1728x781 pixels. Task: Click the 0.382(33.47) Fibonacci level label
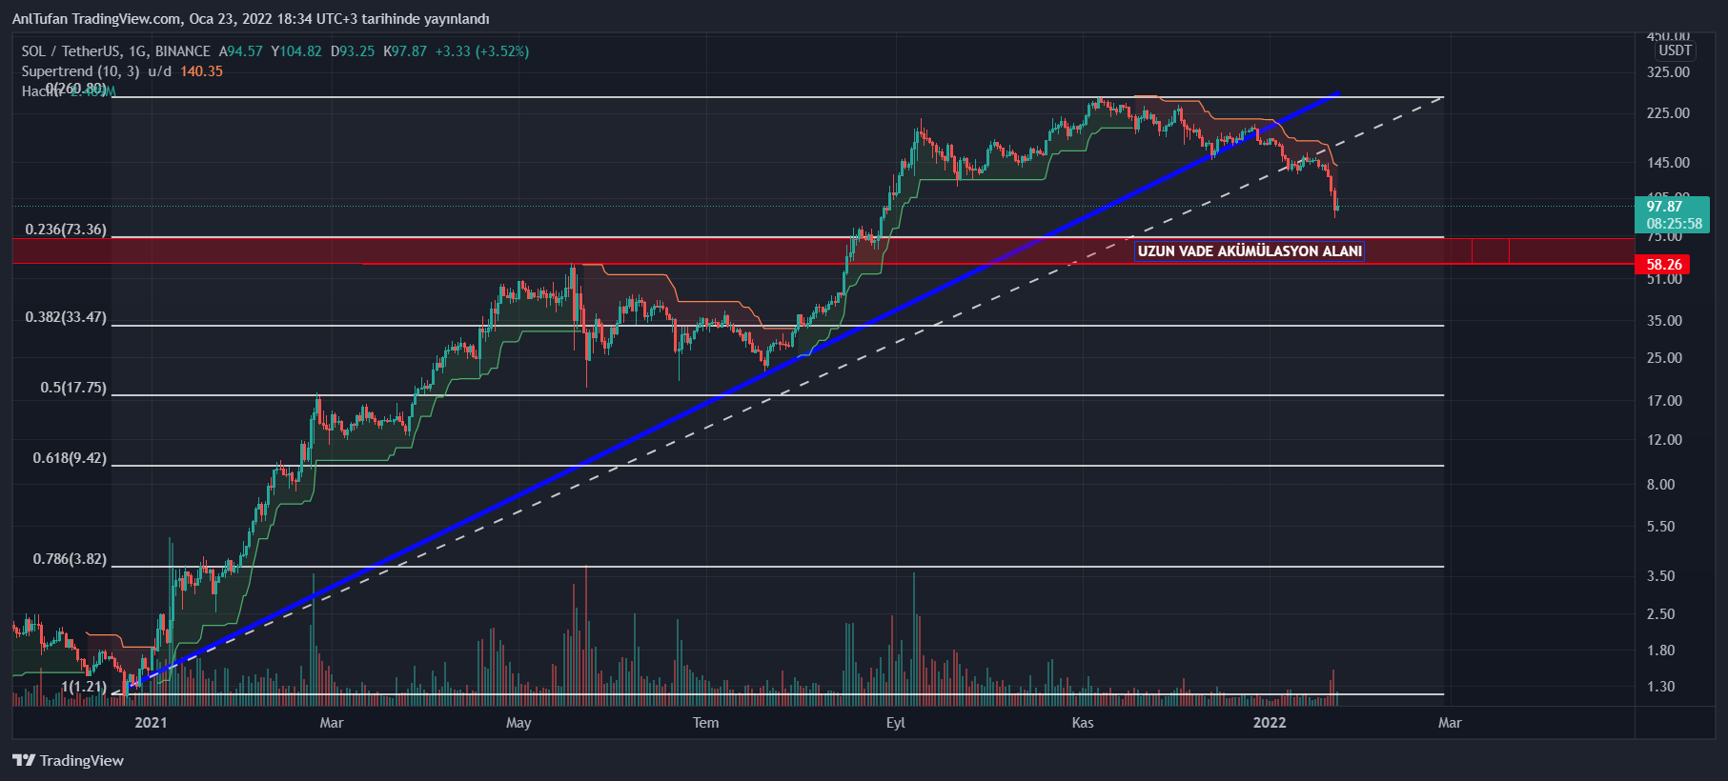[66, 317]
